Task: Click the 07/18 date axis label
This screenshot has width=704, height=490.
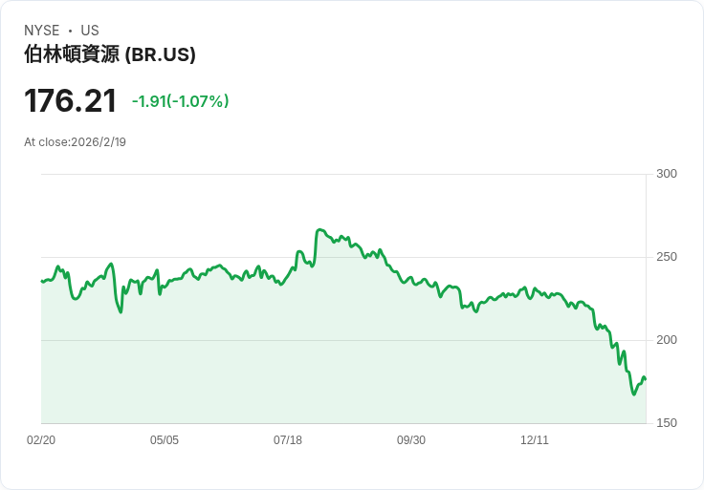Action: pos(288,439)
